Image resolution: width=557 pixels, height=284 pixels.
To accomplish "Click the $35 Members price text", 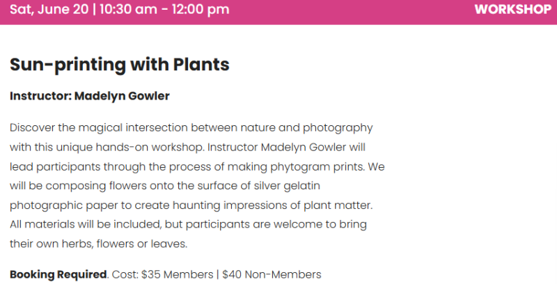I will point(178,274).
